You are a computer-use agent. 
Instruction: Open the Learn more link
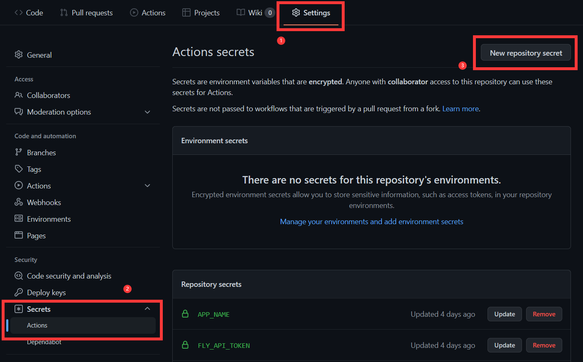point(461,109)
